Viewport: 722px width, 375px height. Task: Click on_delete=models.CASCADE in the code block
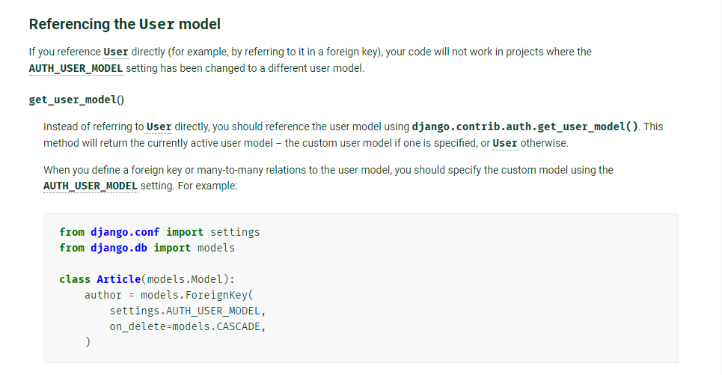click(188, 326)
